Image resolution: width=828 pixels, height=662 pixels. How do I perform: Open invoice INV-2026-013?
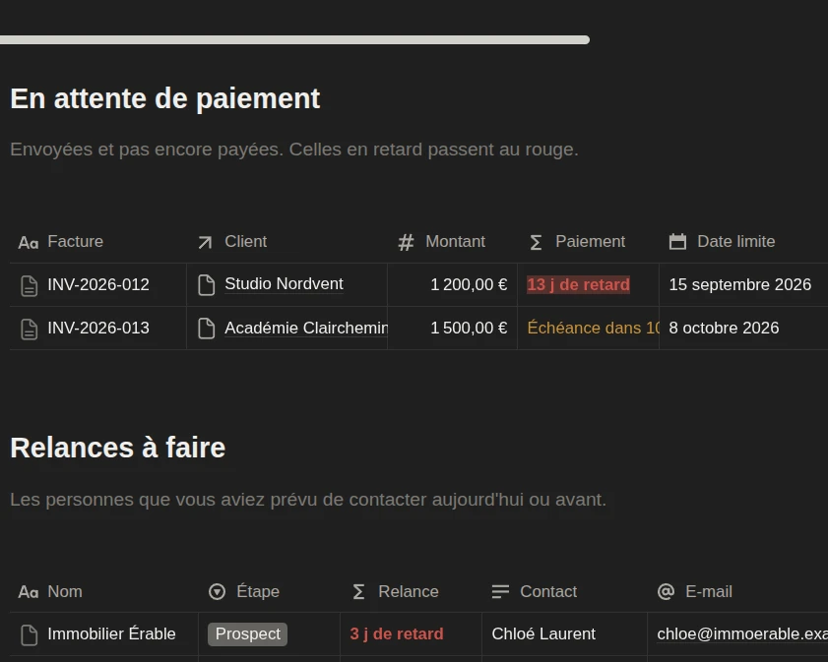[x=98, y=329]
